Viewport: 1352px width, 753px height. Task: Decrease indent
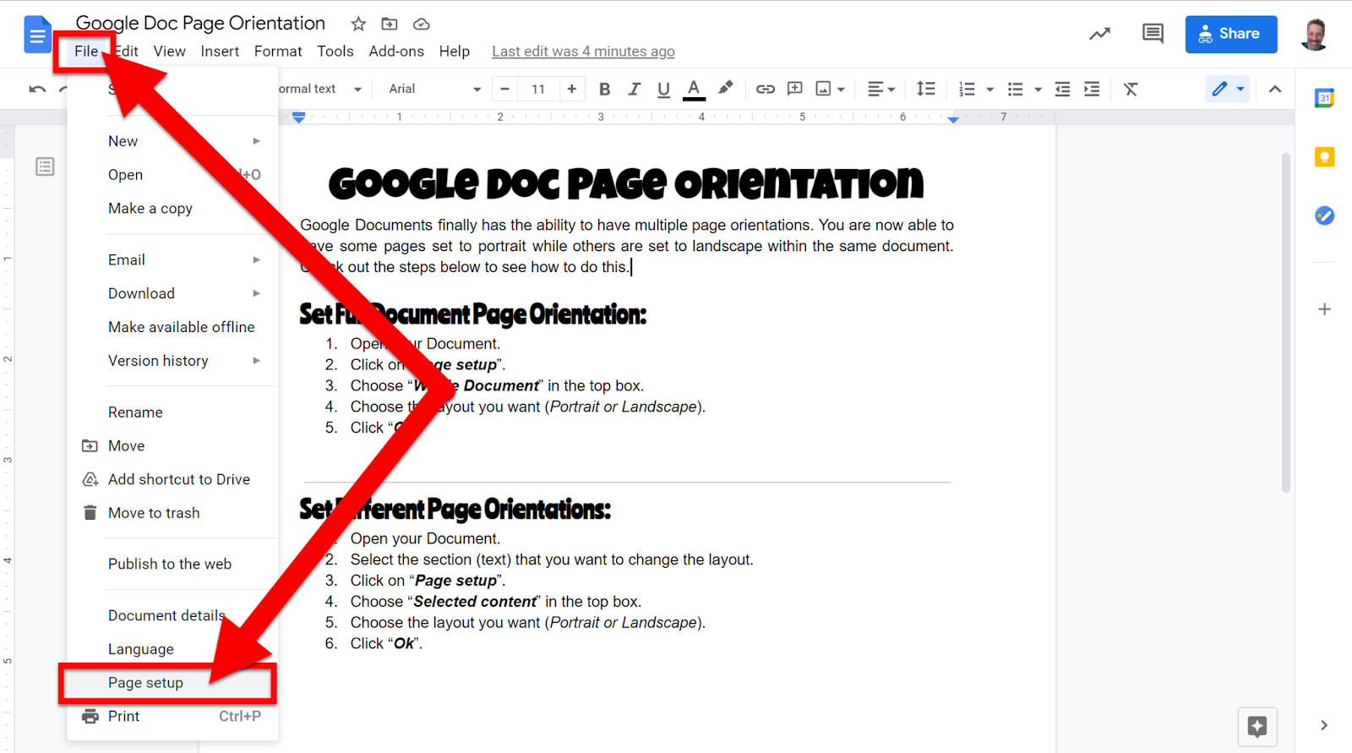click(1063, 89)
